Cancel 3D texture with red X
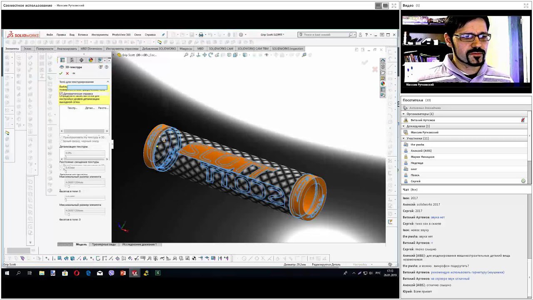This screenshot has width=533, height=300. pos(67,73)
